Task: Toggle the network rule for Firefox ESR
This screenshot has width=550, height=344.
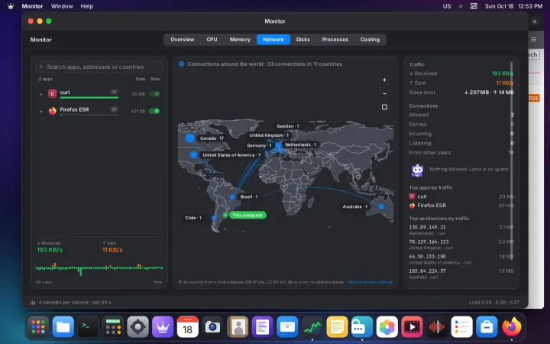Action: (x=154, y=111)
